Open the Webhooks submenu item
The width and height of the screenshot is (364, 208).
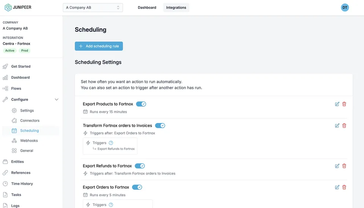tap(29, 140)
